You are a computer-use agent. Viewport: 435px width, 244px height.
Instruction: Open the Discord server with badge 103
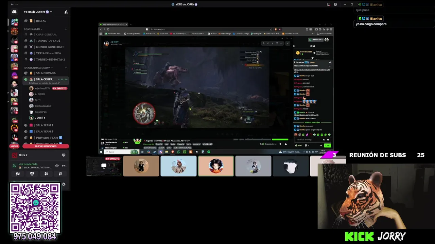pos(14,66)
